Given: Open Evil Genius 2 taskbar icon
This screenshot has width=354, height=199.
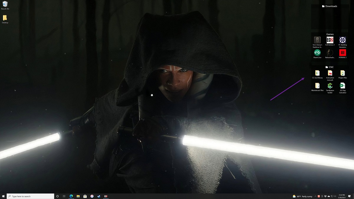Looking at the screenshot, I should 106,196.
